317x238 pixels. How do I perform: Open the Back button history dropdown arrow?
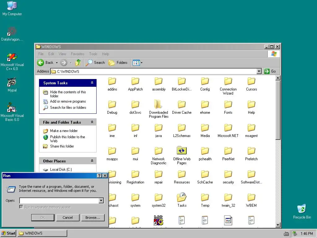click(x=57, y=63)
